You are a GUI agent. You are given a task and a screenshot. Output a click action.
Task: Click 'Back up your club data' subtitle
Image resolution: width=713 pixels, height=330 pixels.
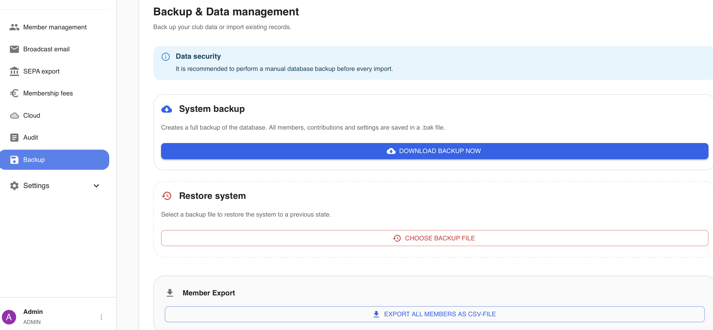(x=222, y=27)
